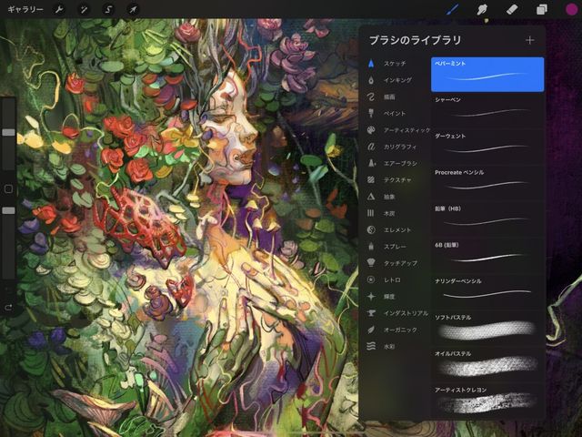The width and height of the screenshot is (582, 437).
Task: Return to ギャラリー
Action: [25, 9]
